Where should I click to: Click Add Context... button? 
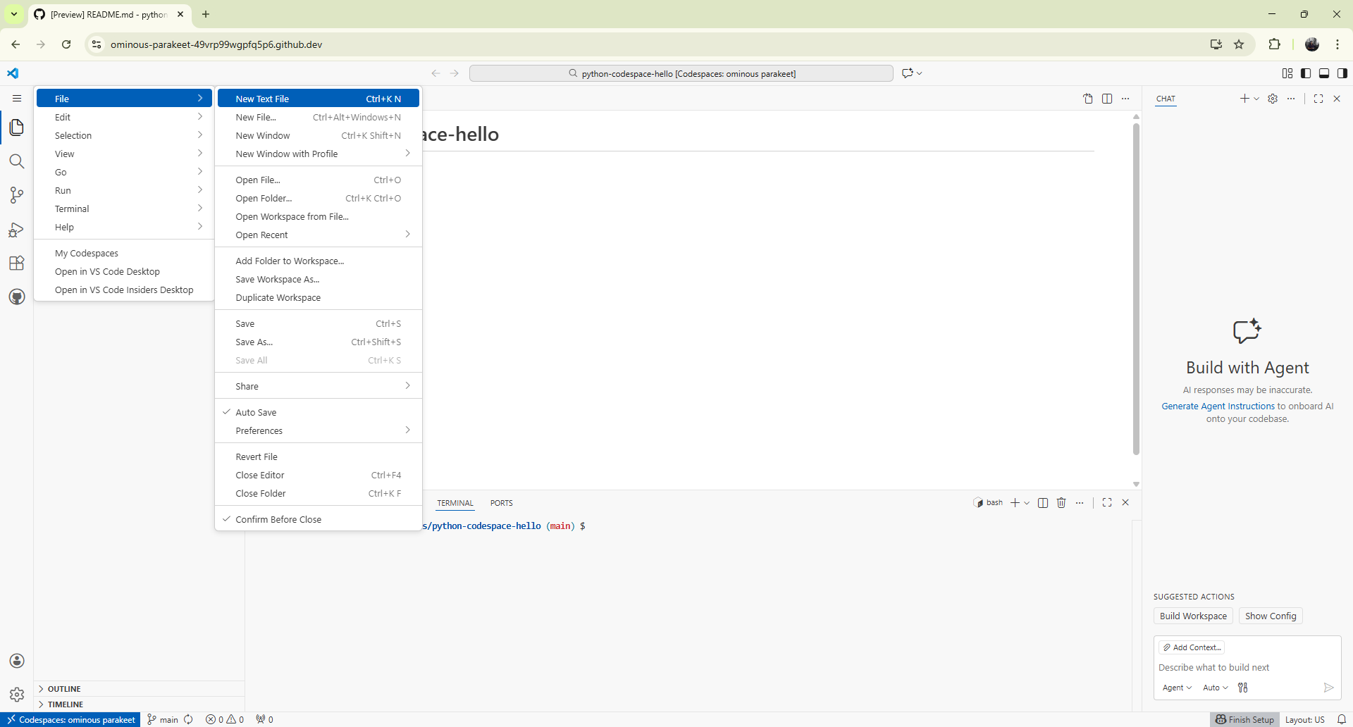[x=1192, y=647]
